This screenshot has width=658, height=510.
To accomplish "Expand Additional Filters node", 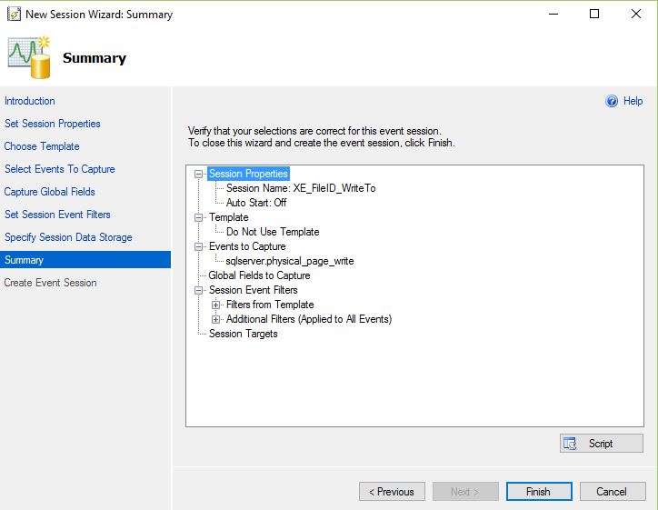I will coord(215,319).
